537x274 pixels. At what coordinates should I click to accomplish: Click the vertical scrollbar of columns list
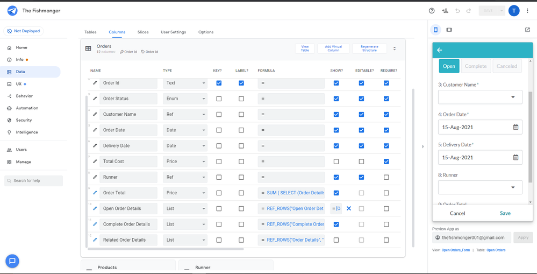pos(413,168)
